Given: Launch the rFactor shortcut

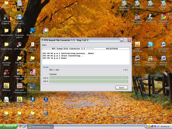Looking at the screenshot, I should pyautogui.click(x=6, y=74).
